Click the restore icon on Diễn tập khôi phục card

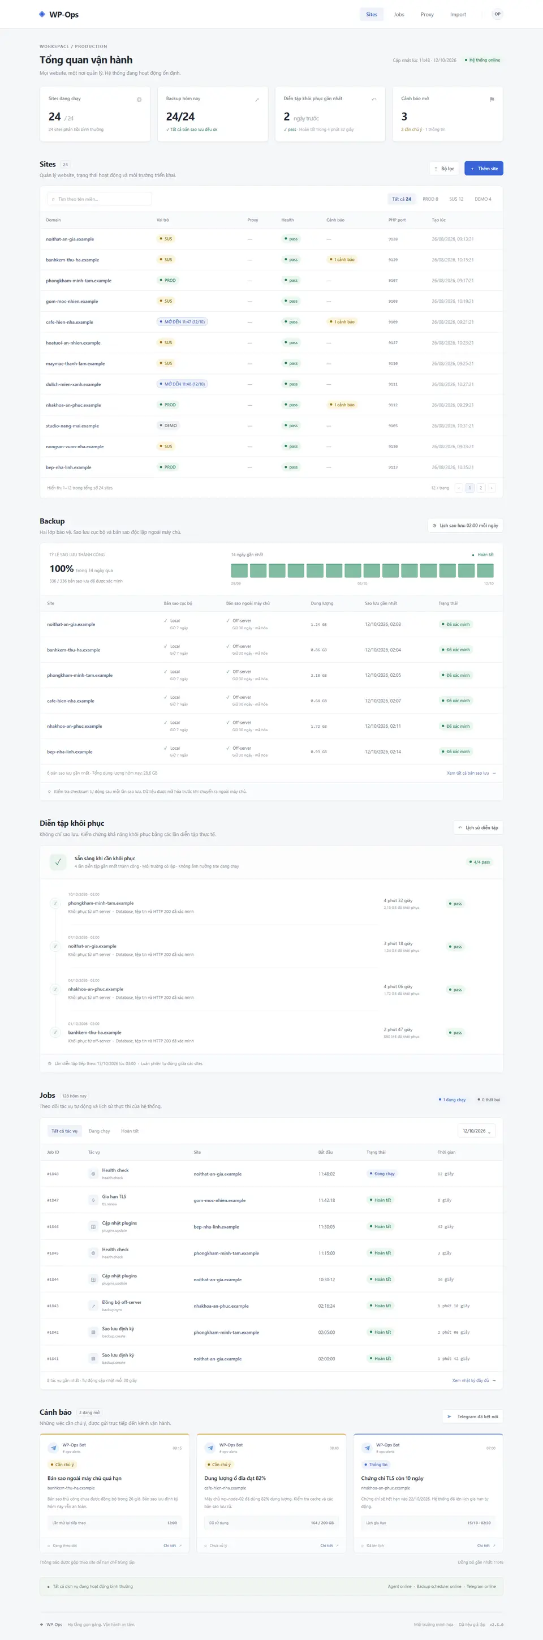point(374,100)
